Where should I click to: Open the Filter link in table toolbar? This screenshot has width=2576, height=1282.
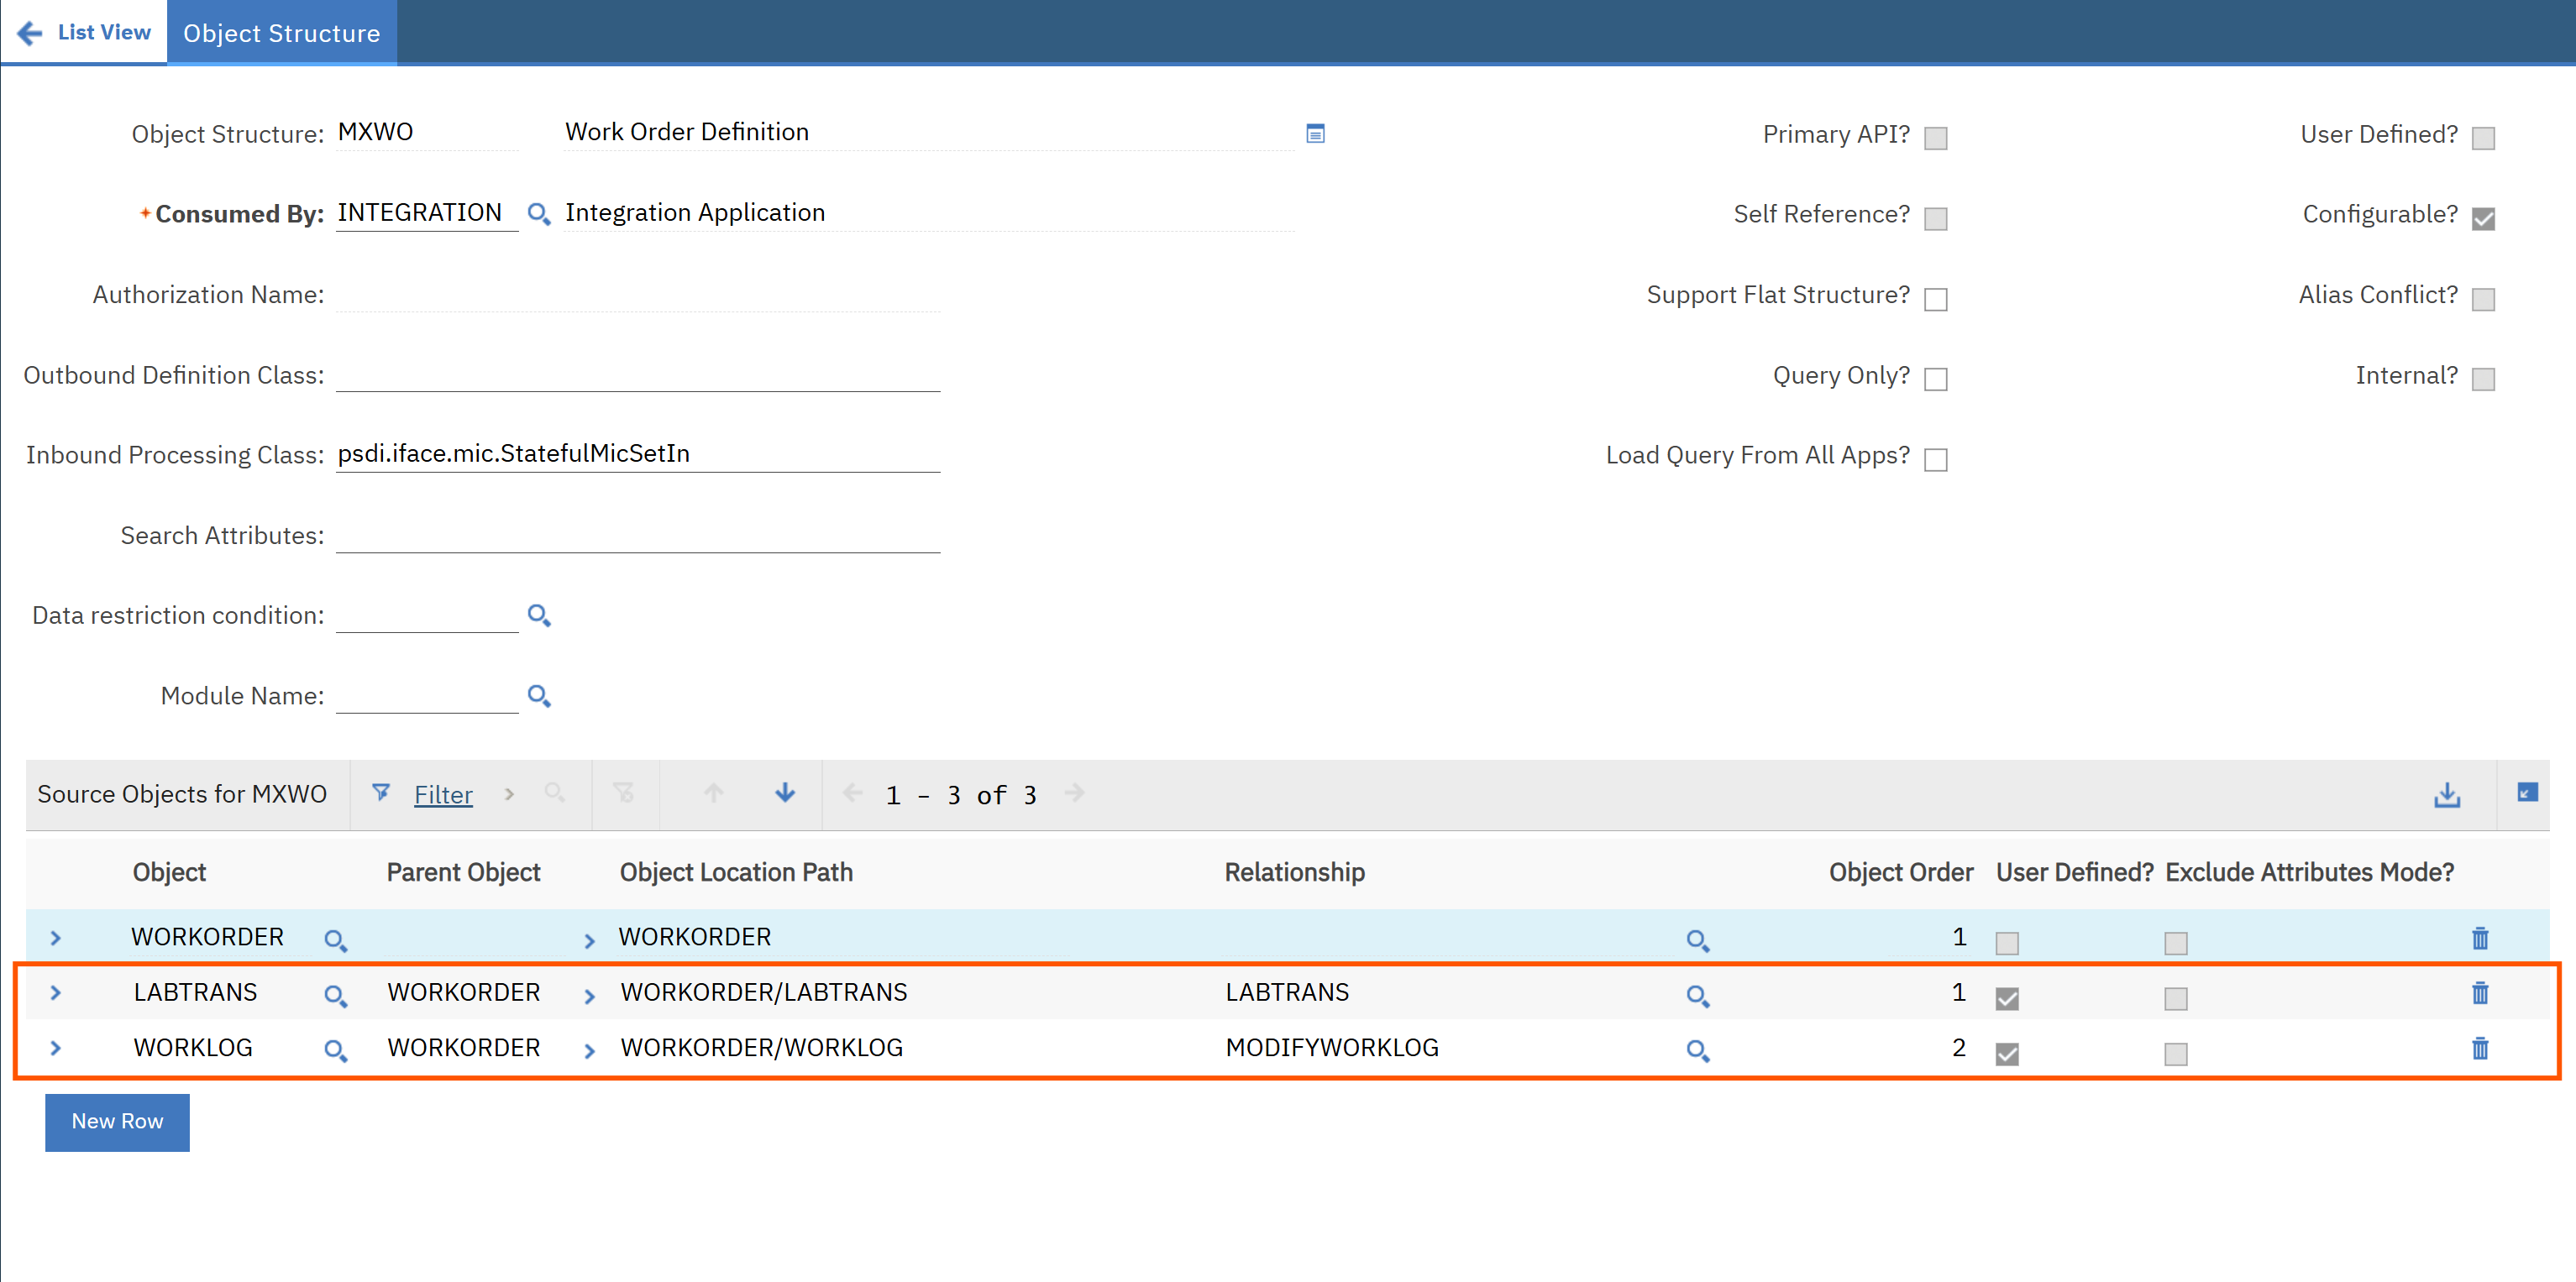point(443,794)
